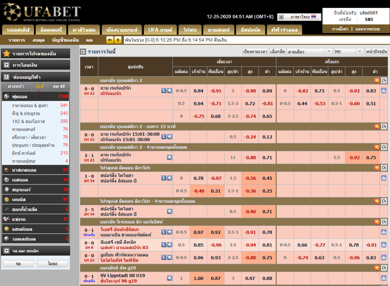Open live icon for บีเอสจี เชมี ลีพซิก match

[164, 245]
